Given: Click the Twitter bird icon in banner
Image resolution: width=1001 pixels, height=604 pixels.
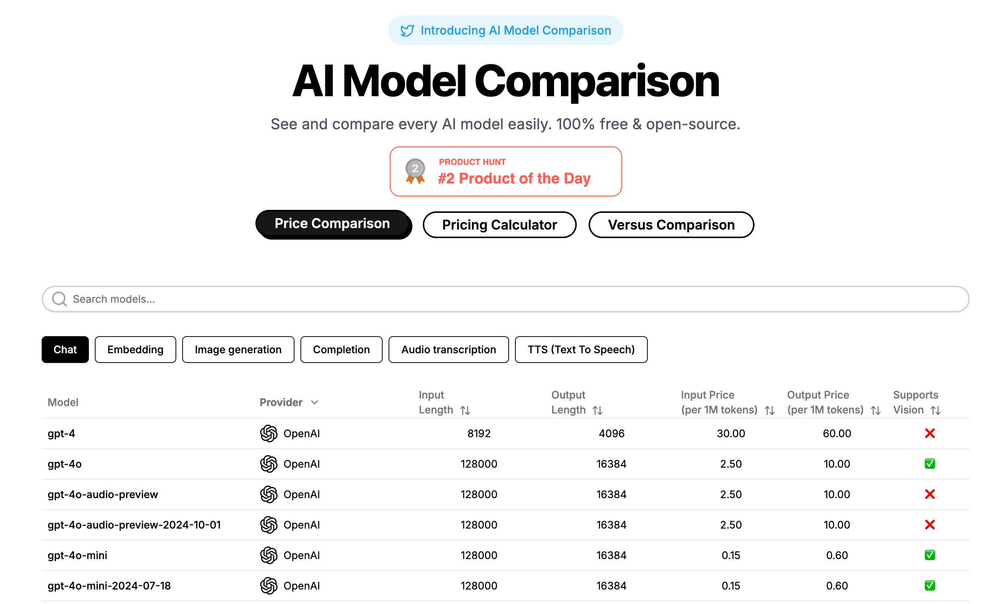Looking at the screenshot, I should point(407,30).
